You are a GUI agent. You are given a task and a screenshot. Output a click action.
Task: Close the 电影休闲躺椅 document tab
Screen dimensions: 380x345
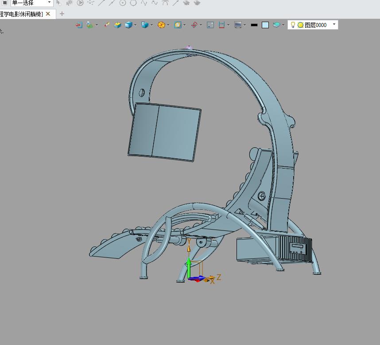pos(48,14)
